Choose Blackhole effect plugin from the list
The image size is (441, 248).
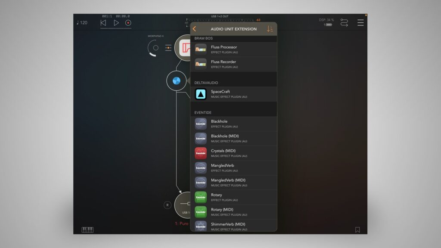pos(233,124)
